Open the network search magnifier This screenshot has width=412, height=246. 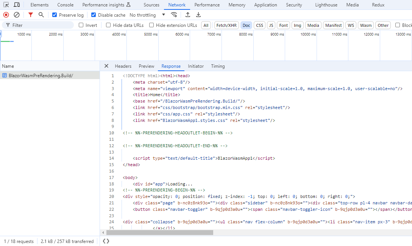41,15
